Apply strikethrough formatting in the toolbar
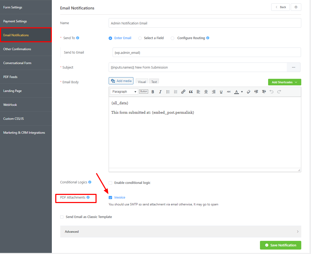This screenshot has width=311, height=254. tap(228, 91)
